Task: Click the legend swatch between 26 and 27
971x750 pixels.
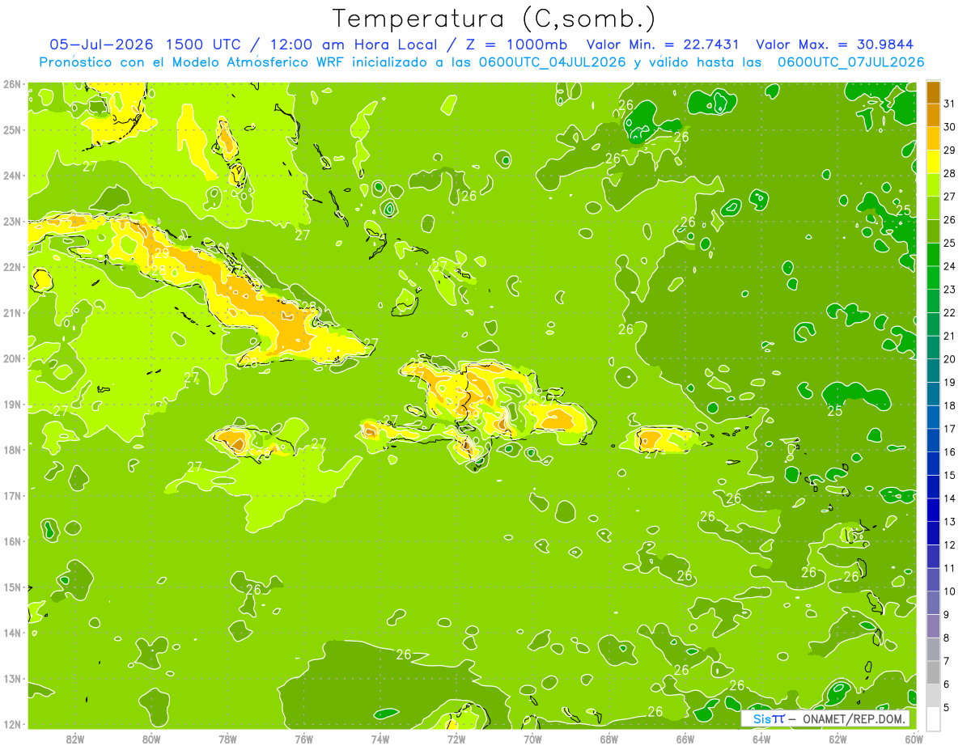Action: click(x=933, y=209)
